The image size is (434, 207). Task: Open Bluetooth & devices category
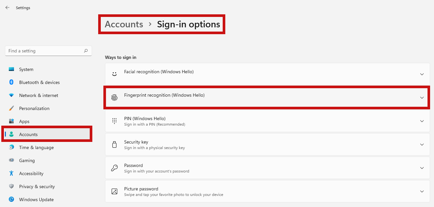pos(39,82)
